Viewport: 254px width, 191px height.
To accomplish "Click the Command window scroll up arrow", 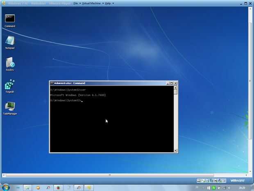I will [x=175, y=88].
